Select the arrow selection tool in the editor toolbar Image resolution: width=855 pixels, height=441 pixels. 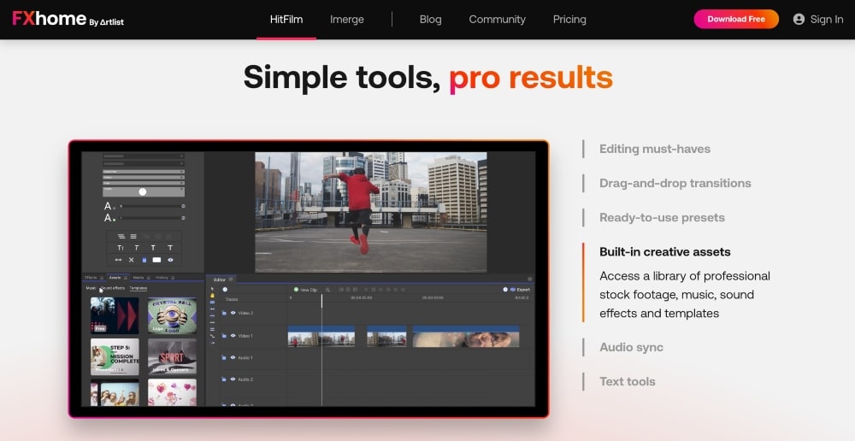(212, 289)
